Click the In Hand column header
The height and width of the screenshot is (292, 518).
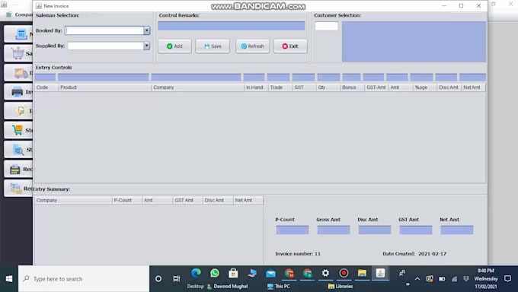[256, 87]
